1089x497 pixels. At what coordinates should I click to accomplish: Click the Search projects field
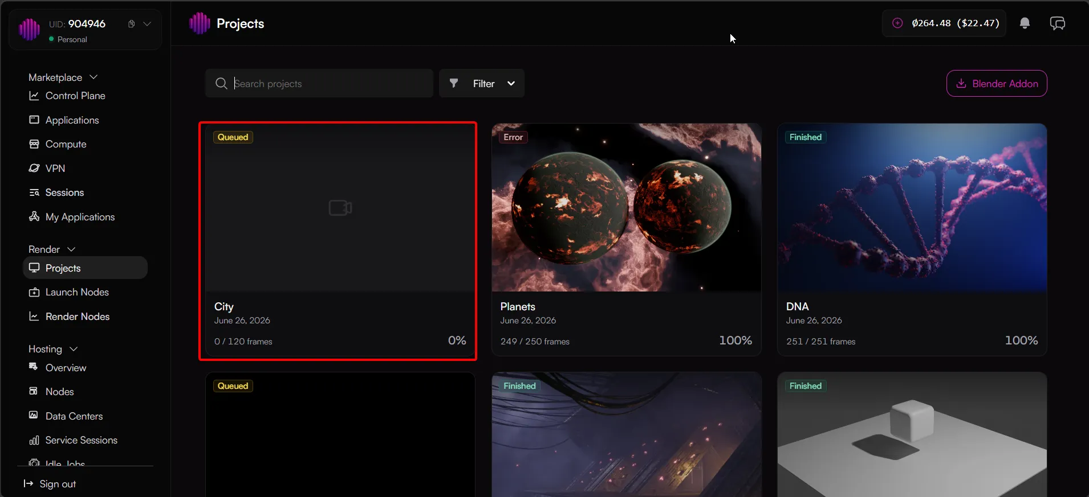pos(319,84)
